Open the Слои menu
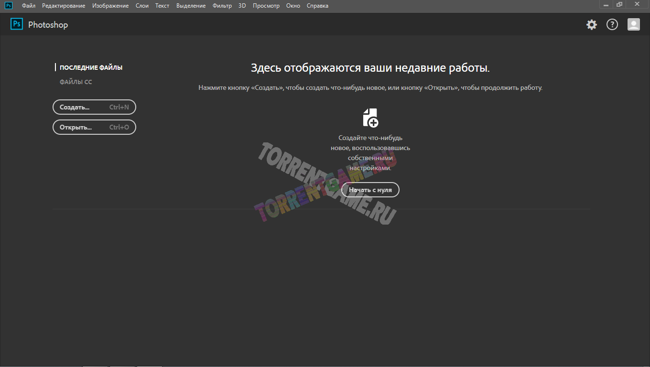This screenshot has width=650, height=367. (x=142, y=5)
